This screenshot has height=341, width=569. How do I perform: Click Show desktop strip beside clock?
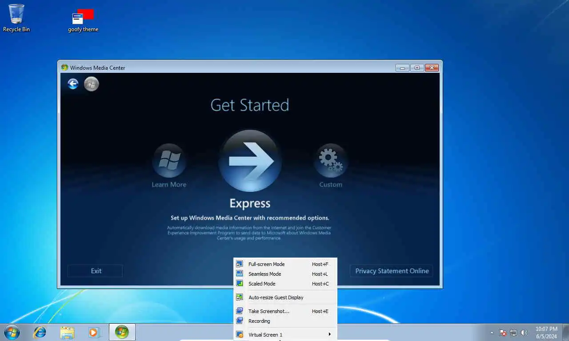(x=565, y=332)
